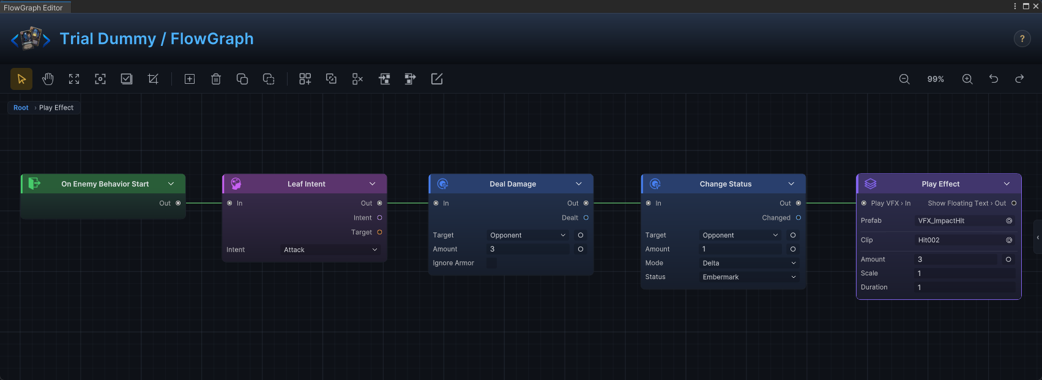Click the Leaf Intent Intent output port
The height and width of the screenshot is (380, 1042).
coord(379,218)
